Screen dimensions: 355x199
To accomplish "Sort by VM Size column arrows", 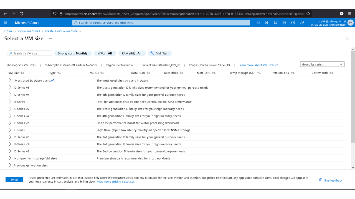I will (x=22, y=73).
